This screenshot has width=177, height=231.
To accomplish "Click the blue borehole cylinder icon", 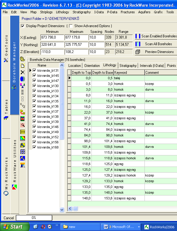I will pos(23,79).
